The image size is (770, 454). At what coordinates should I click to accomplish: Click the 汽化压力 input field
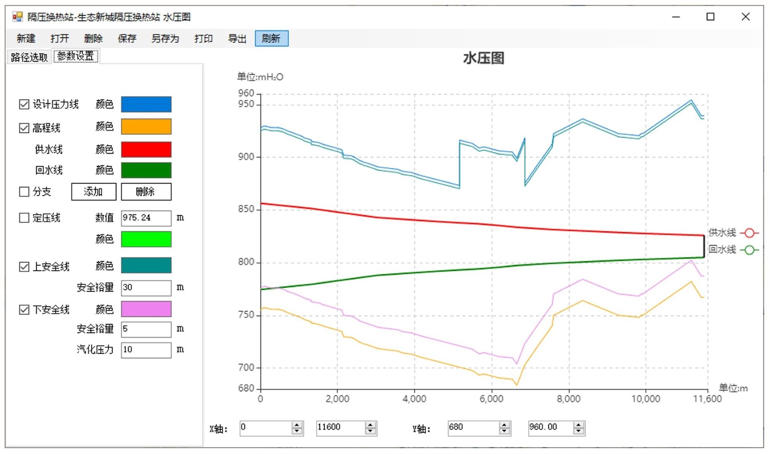click(x=146, y=350)
